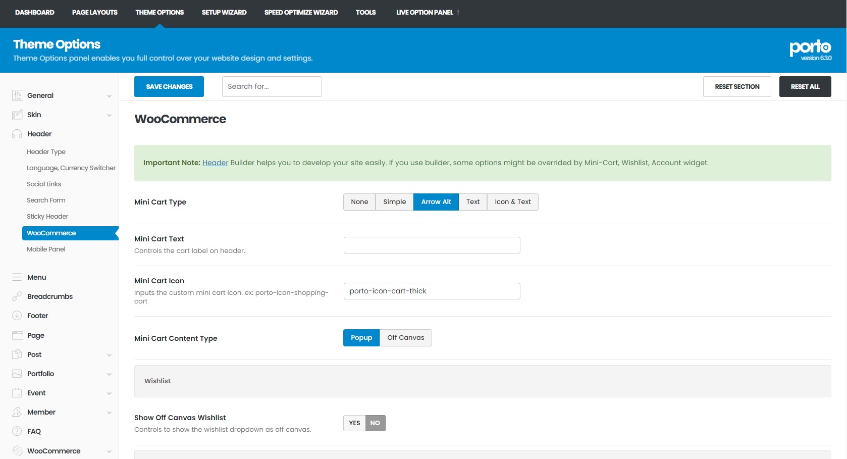The image size is (847, 459).
Task: Click the Footer download-style icon
Action: pos(17,315)
